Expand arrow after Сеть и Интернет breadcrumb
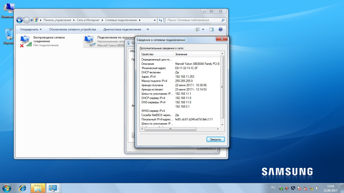The width and height of the screenshot is (344, 193). (102, 20)
